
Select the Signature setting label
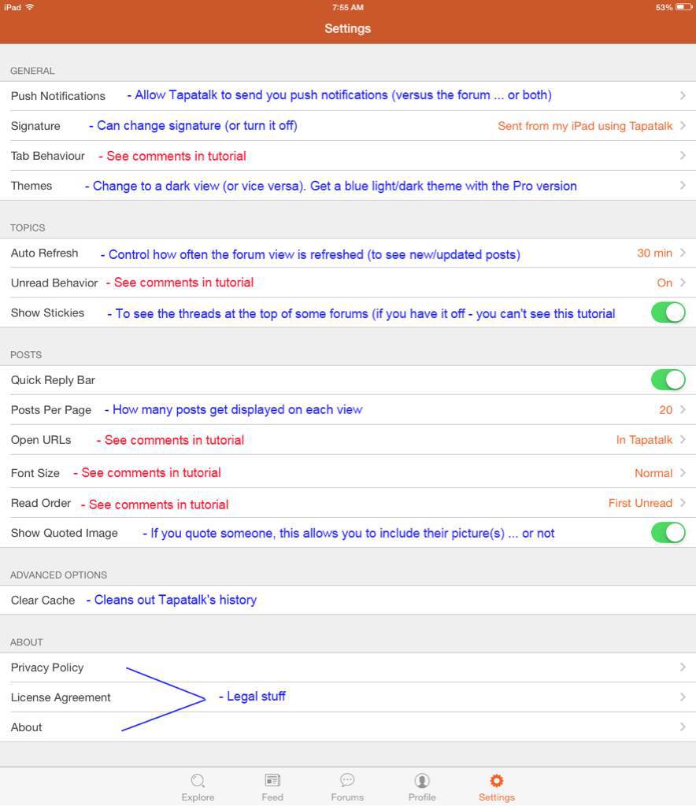coord(35,126)
